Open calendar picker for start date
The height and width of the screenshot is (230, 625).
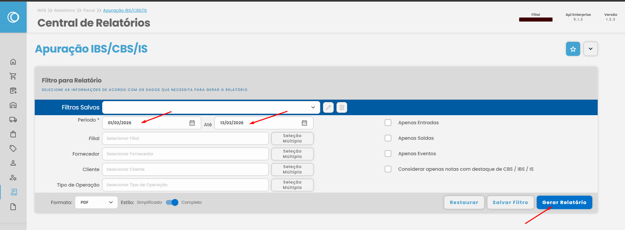coord(192,123)
